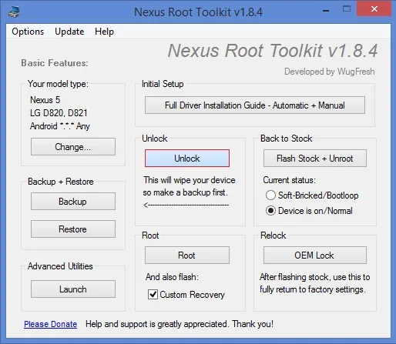Open the Options menu
The image size is (396, 344).
[x=28, y=32]
